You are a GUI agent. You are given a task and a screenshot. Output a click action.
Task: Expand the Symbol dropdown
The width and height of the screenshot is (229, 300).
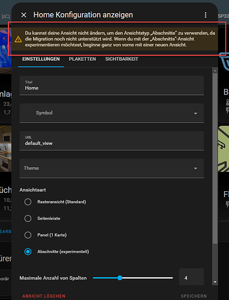coord(112,113)
